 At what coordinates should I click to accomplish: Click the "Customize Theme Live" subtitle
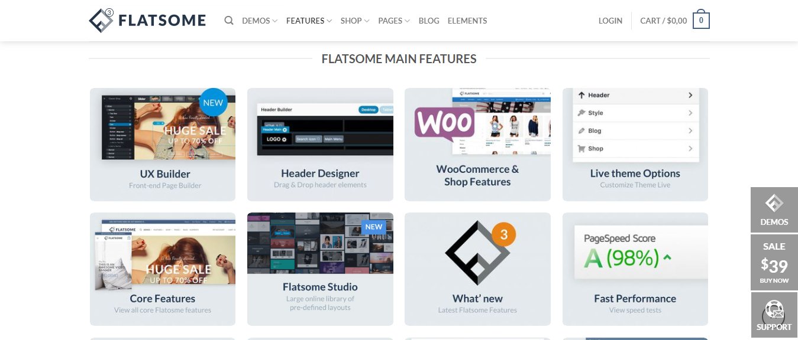pyautogui.click(x=635, y=185)
